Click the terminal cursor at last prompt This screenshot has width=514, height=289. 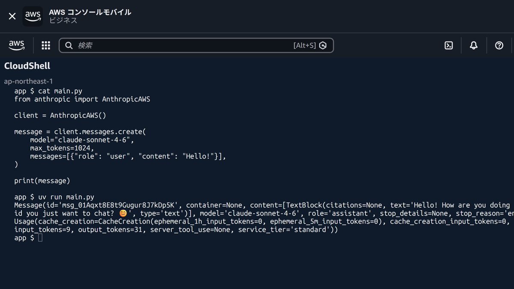tap(40, 238)
